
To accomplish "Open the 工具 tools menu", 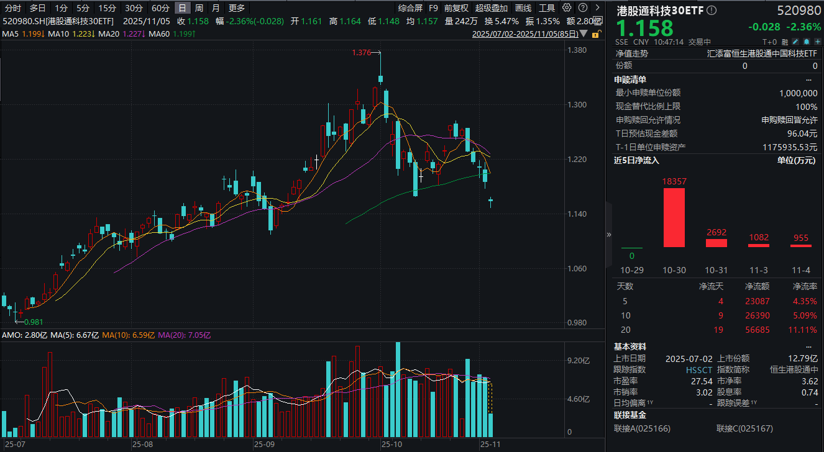I will click(547, 8).
